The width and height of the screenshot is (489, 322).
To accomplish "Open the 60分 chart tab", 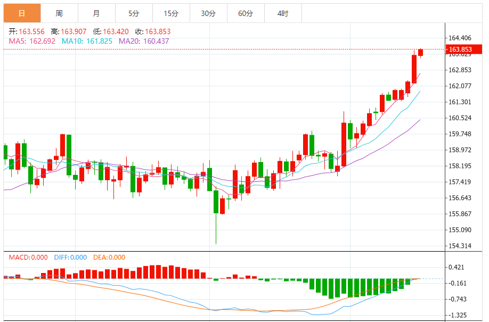I will coord(246,13).
